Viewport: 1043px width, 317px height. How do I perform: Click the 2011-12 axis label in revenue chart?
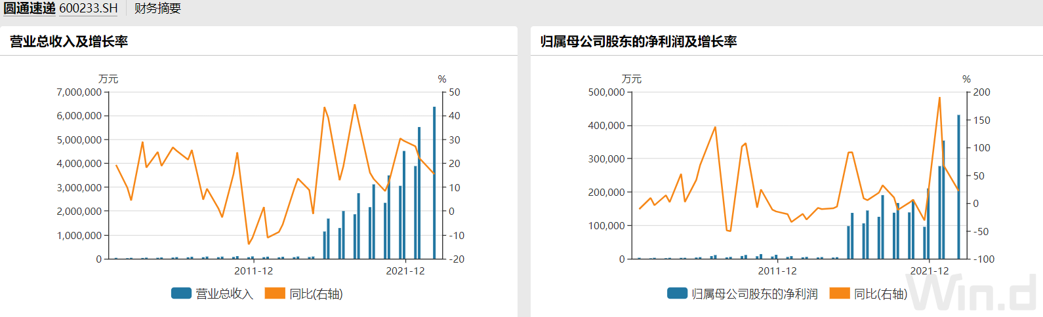253,270
